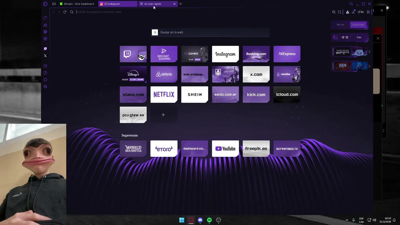Open the sidebar icon marked M
Screen dimensions: 400x225
coord(45,39)
